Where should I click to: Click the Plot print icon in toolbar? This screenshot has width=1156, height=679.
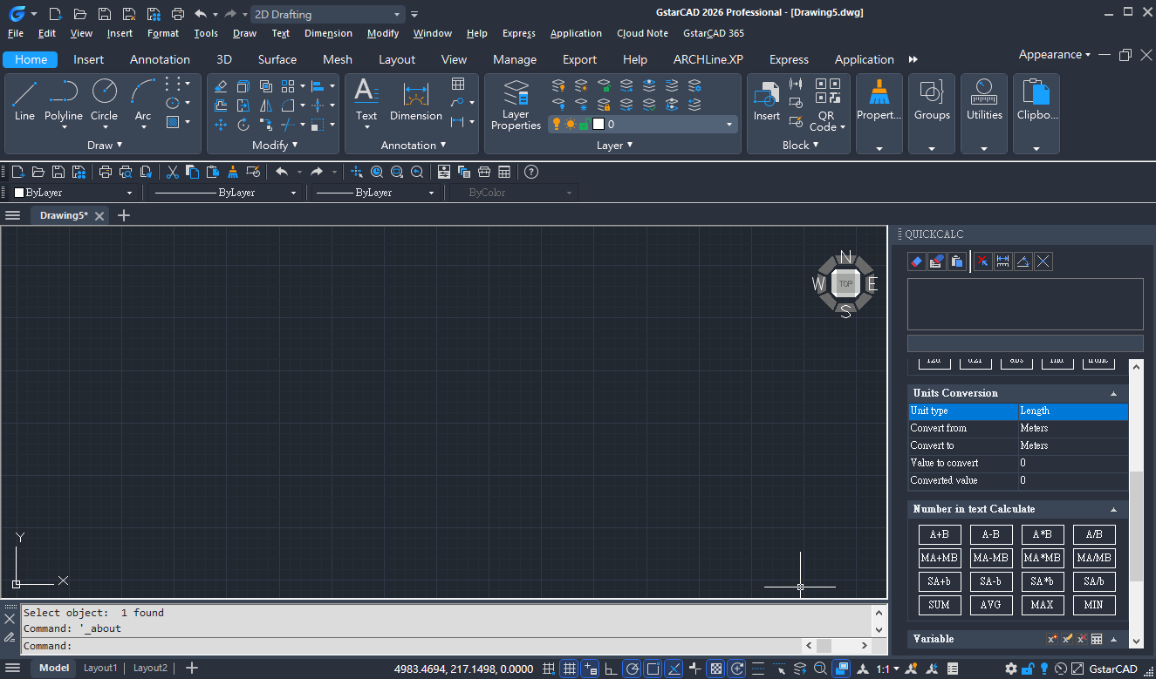pos(106,172)
